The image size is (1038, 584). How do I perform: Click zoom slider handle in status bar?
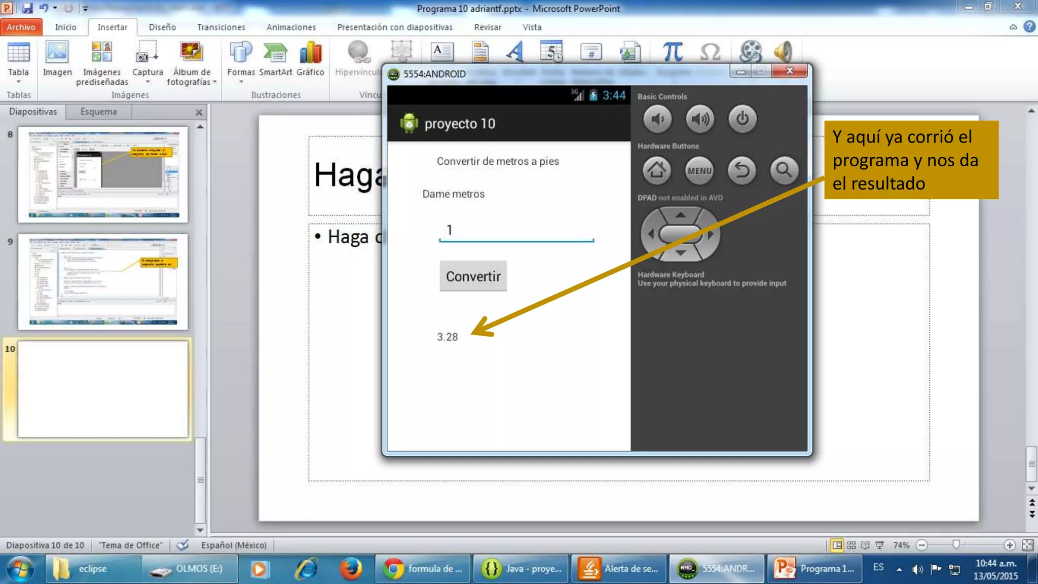click(x=956, y=545)
